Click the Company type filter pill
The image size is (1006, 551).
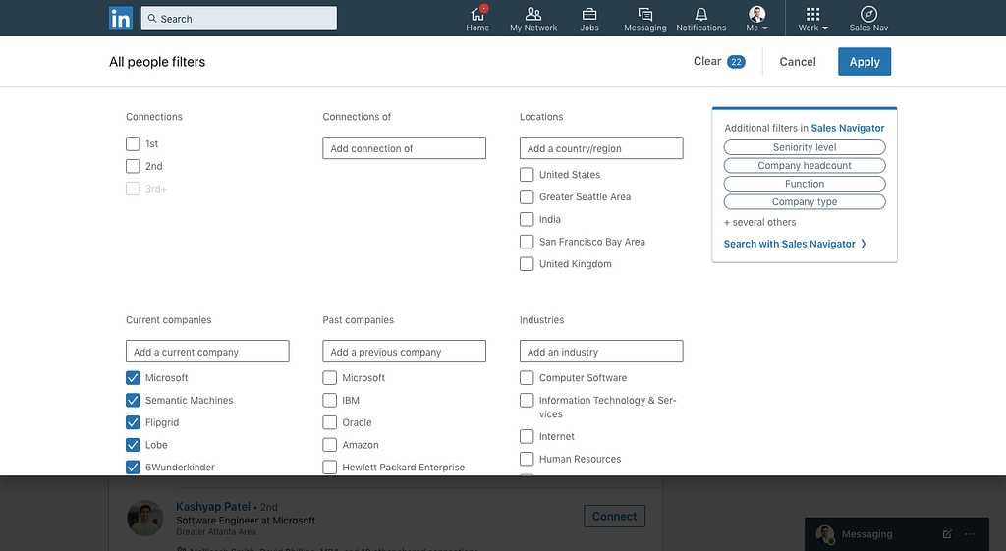(x=805, y=202)
